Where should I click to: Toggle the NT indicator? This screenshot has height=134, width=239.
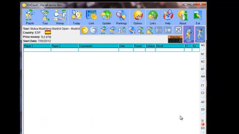[x=203, y=73]
